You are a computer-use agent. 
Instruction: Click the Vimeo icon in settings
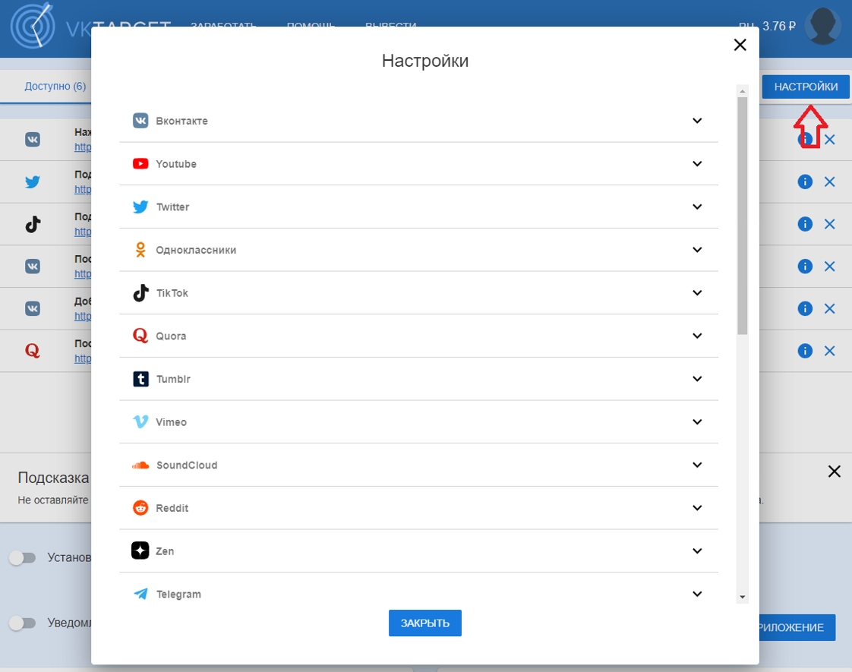pyautogui.click(x=140, y=421)
